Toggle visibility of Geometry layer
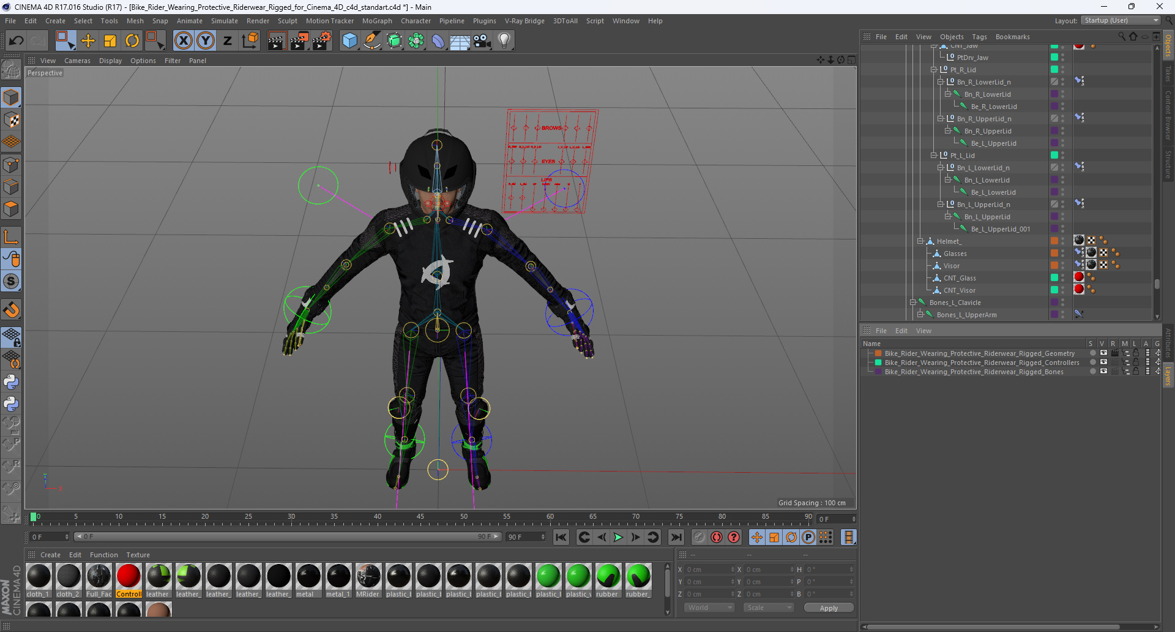 [1103, 353]
